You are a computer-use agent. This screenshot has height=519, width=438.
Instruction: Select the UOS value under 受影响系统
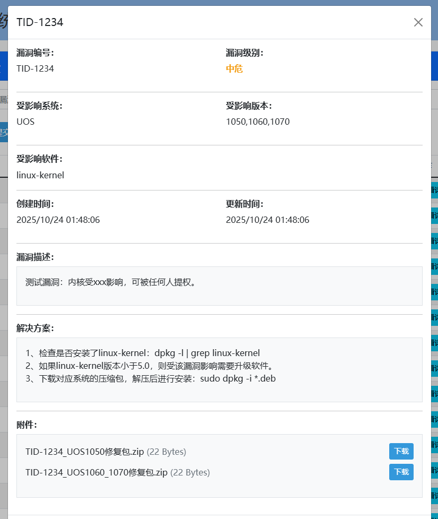coord(25,122)
